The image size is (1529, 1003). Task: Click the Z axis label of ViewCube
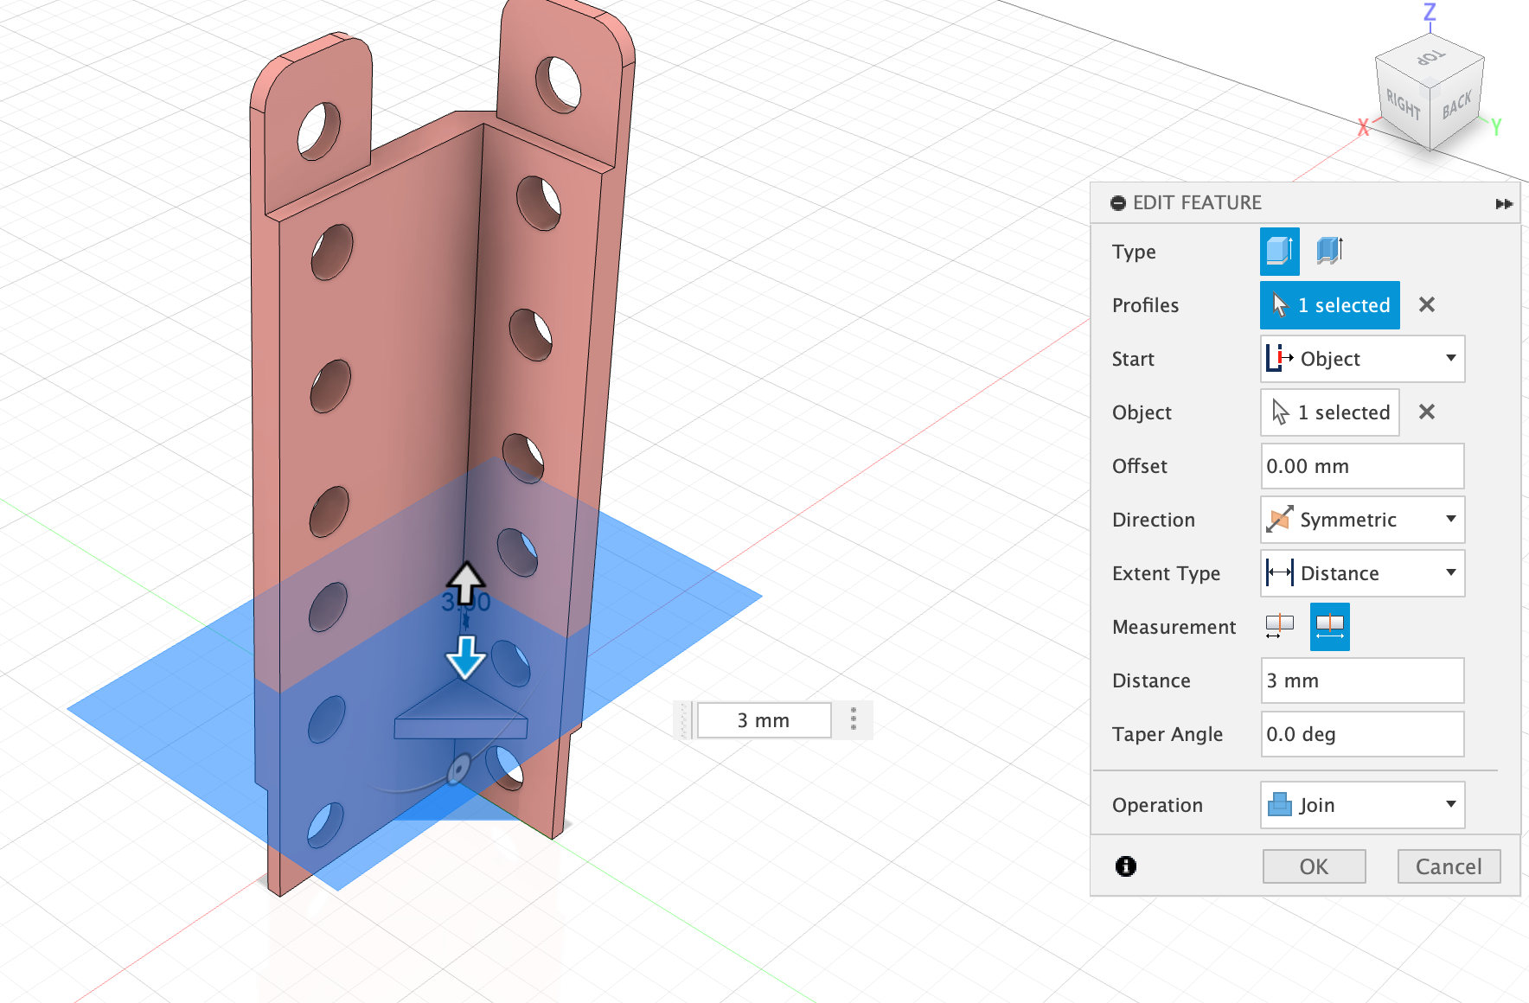pos(1430,11)
